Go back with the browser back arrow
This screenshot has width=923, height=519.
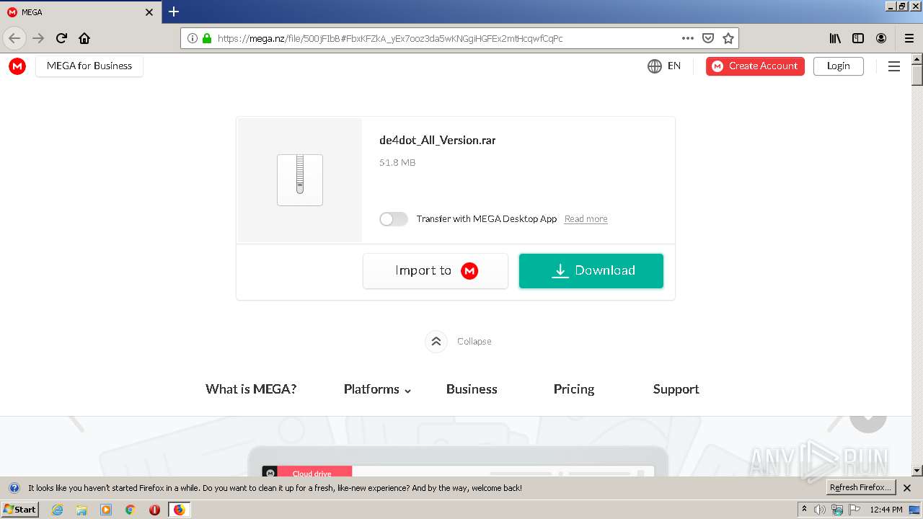click(x=14, y=38)
